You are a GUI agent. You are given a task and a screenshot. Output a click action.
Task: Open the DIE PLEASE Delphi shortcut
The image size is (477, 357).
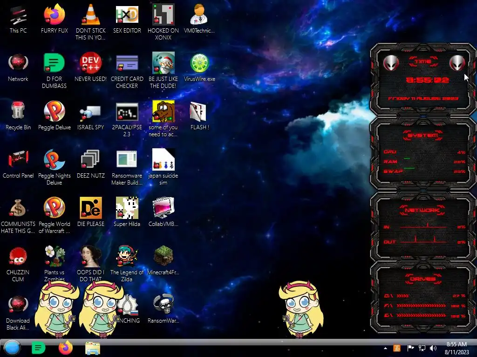click(91, 212)
